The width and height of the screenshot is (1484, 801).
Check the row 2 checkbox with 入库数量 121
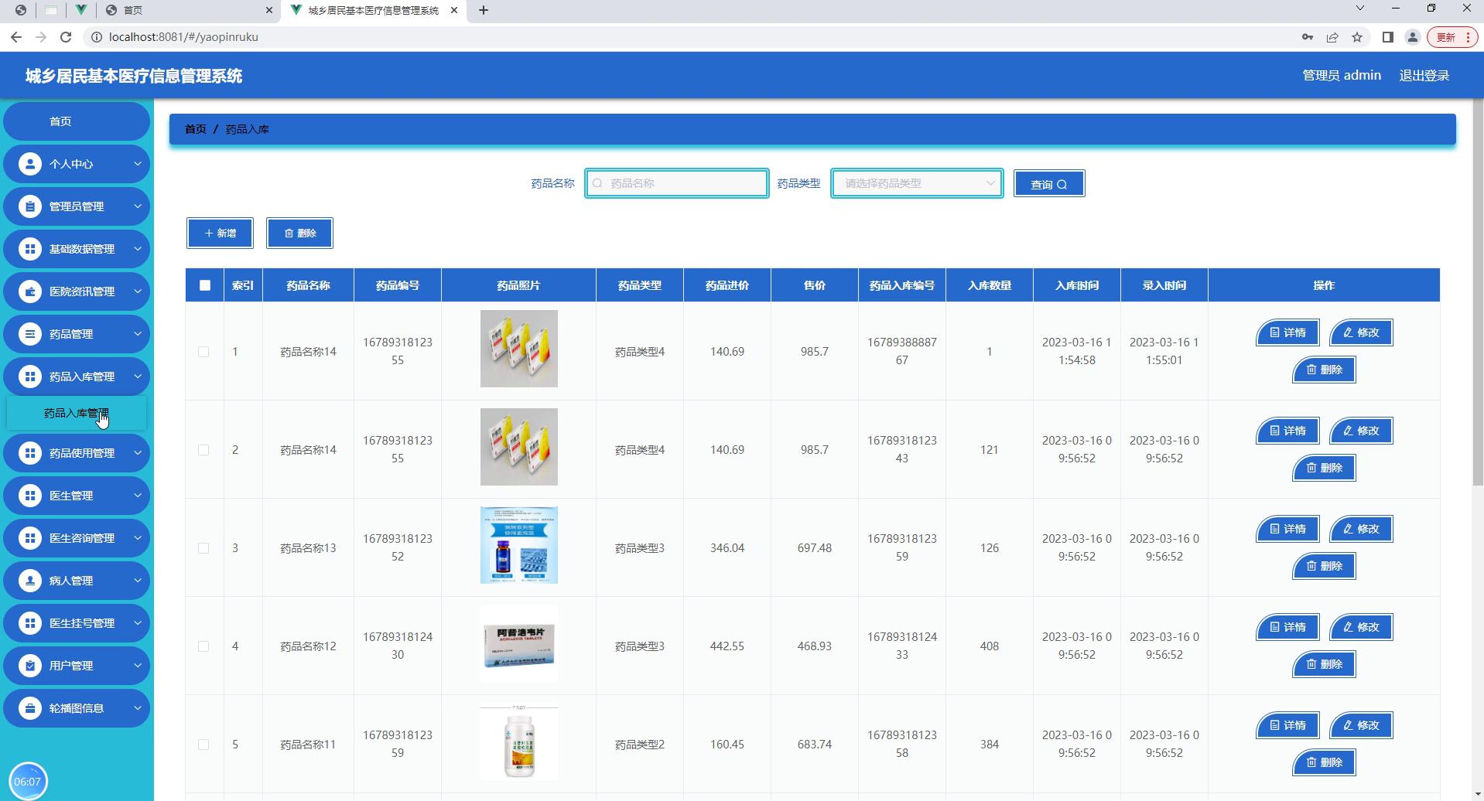pos(203,450)
